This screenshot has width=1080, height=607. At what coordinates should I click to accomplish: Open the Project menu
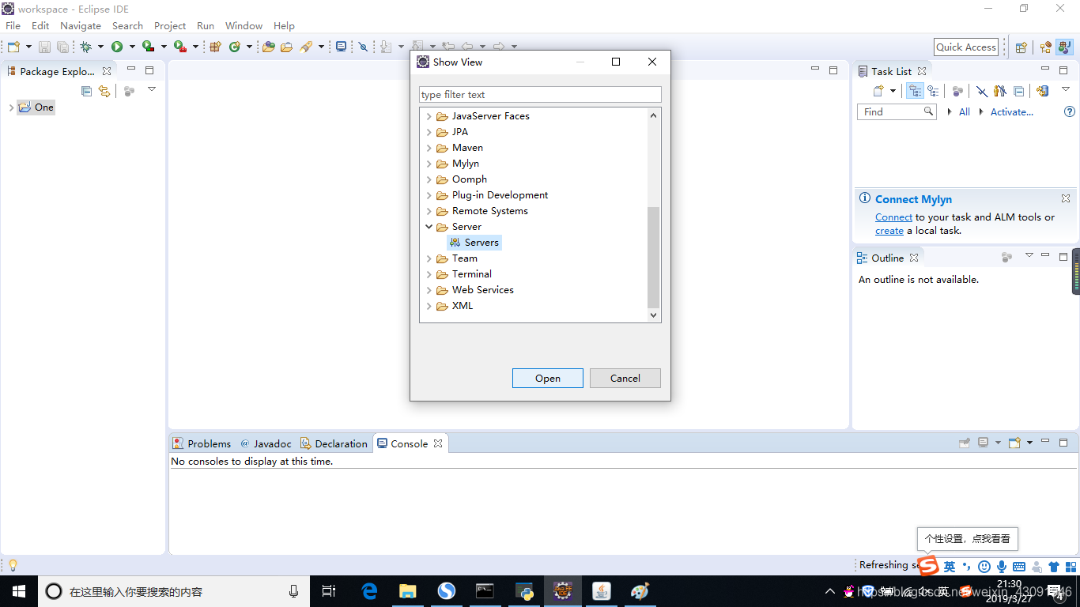tap(170, 25)
